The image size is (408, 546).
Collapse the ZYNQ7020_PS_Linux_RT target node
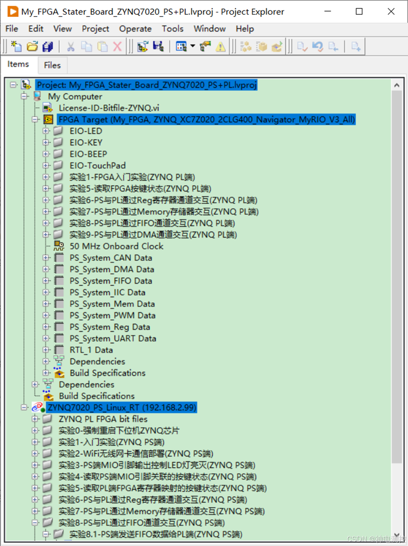[24, 407]
